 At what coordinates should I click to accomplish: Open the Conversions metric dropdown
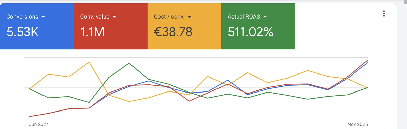pyautogui.click(x=26, y=17)
